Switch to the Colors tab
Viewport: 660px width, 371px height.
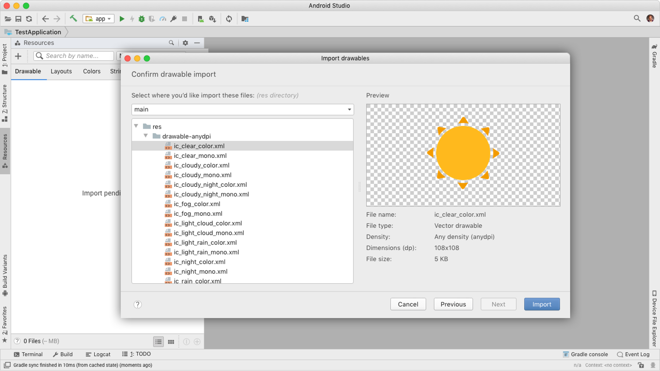pos(92,71)
